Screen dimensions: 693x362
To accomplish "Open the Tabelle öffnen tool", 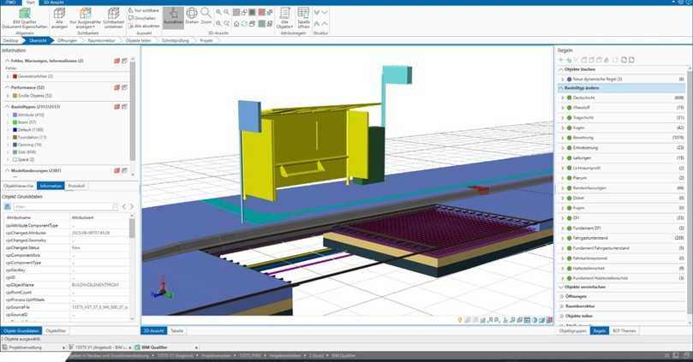I will click(303, 17).
